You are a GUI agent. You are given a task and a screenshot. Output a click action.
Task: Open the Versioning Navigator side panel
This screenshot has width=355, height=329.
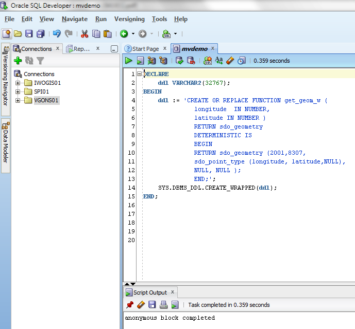click(6, 77)
